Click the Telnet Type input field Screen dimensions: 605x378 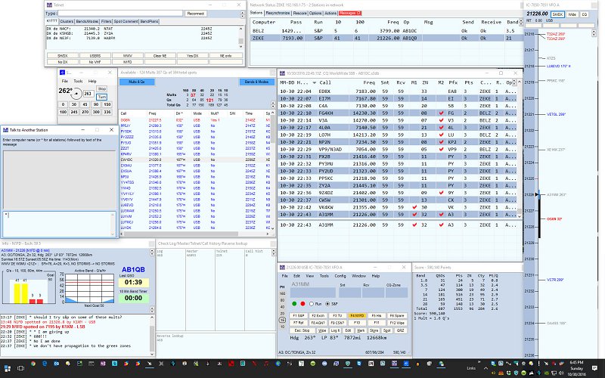119,14
